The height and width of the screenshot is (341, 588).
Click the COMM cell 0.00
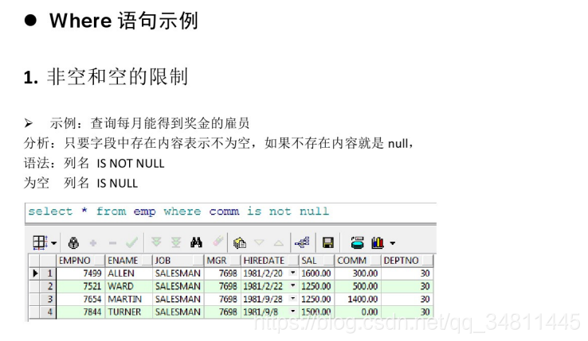click(358, 312)
